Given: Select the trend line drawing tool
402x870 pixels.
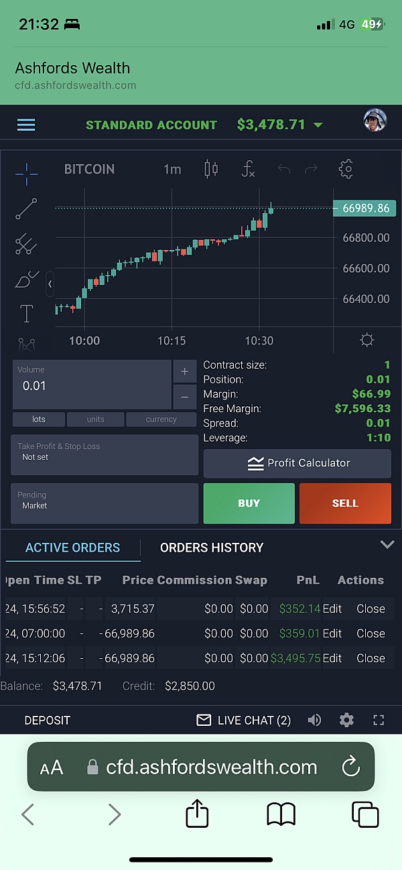Looking at the screenshot, I should 26,209.
